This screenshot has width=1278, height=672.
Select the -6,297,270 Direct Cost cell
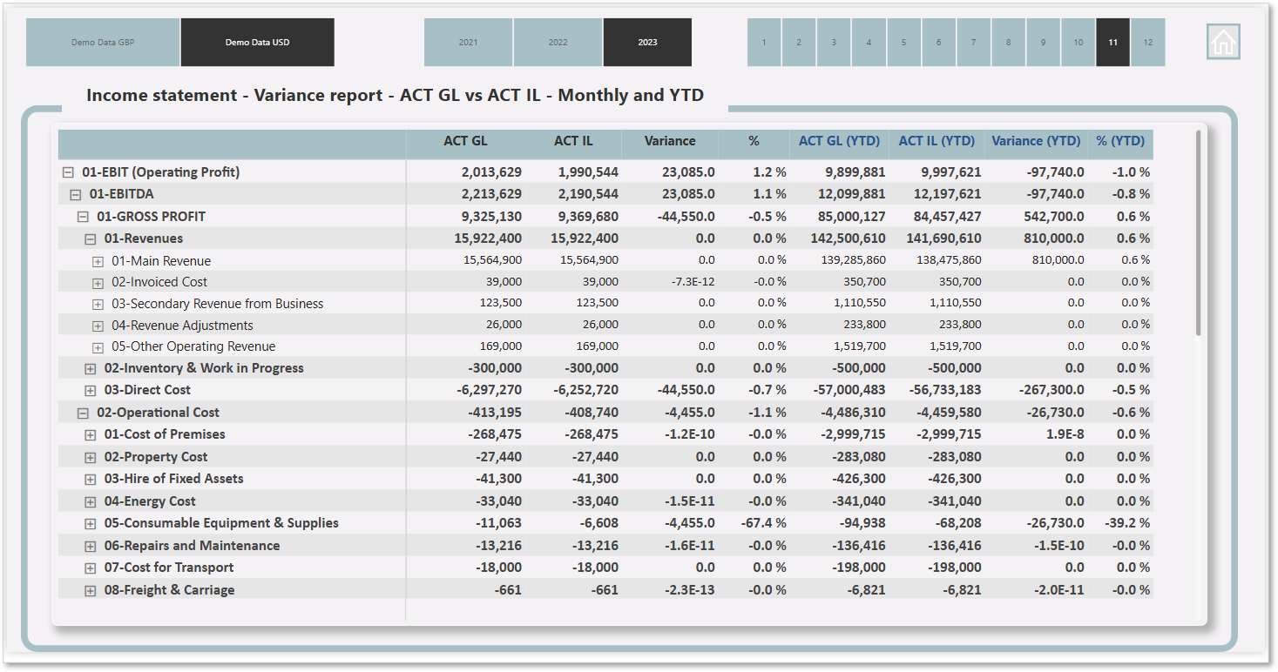490,390
